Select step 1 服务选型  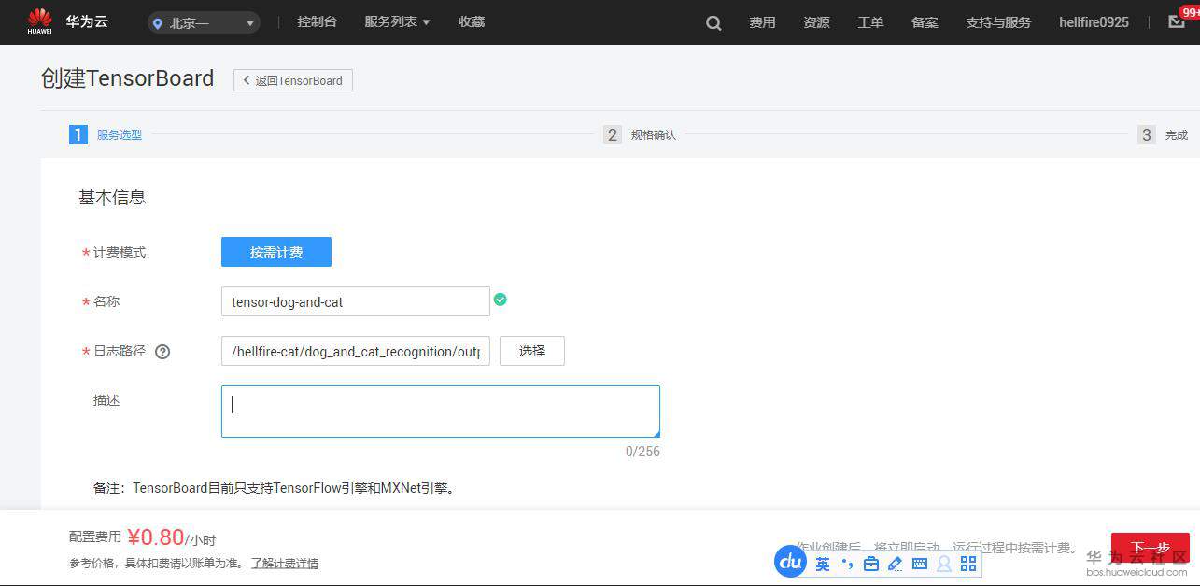pyautogui.click(x=106, y=134)
